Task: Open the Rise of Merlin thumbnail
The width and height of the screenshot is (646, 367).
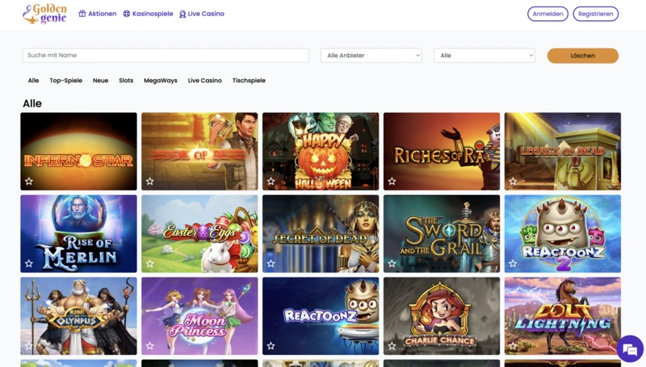Action: tap(78, 234)
